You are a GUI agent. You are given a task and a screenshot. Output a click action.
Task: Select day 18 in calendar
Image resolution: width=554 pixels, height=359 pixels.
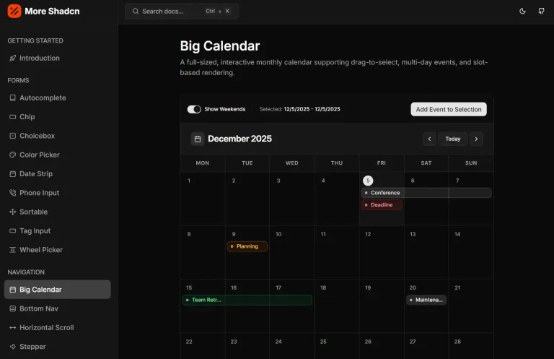(337, 306)
